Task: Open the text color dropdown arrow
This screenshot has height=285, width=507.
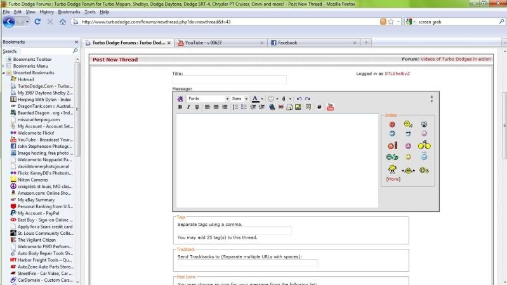Action: point(262,99)
